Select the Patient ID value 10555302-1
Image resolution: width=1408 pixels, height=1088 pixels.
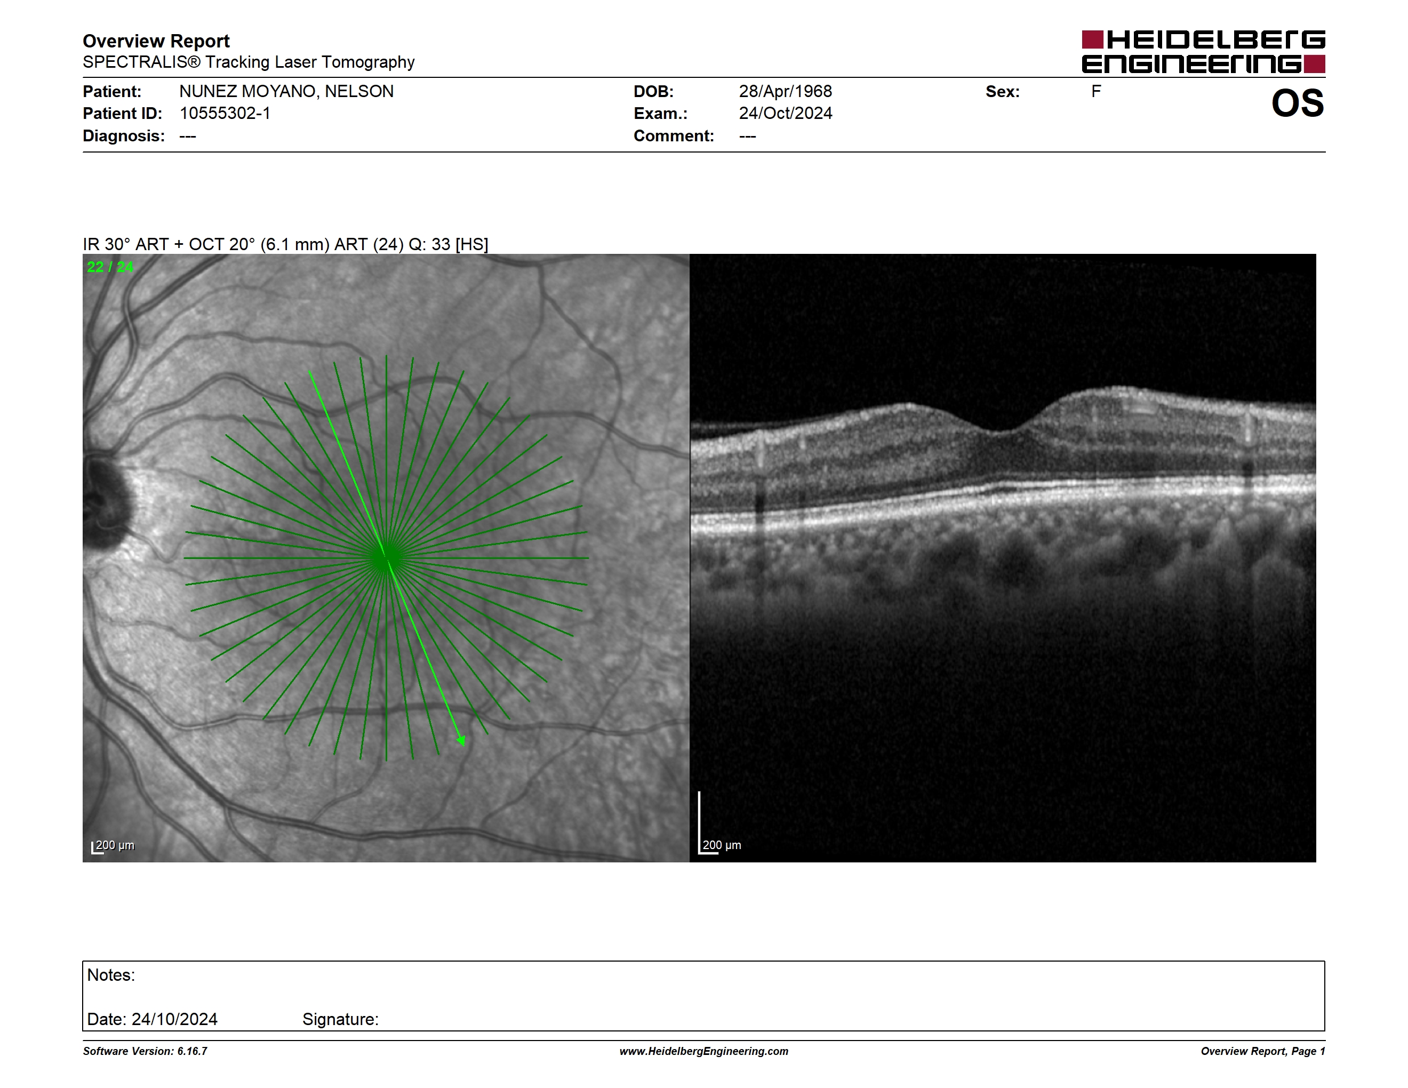[225, 114]
